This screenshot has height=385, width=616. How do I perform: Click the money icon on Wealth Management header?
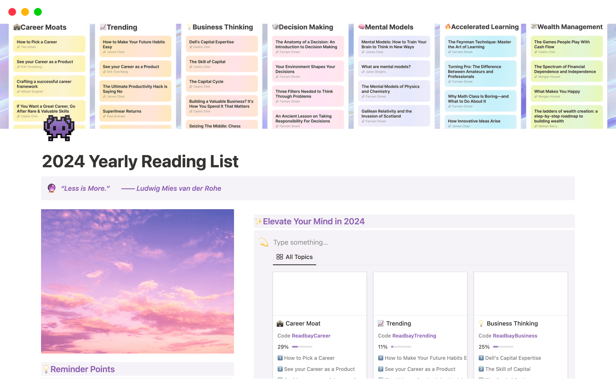[535, 27]
